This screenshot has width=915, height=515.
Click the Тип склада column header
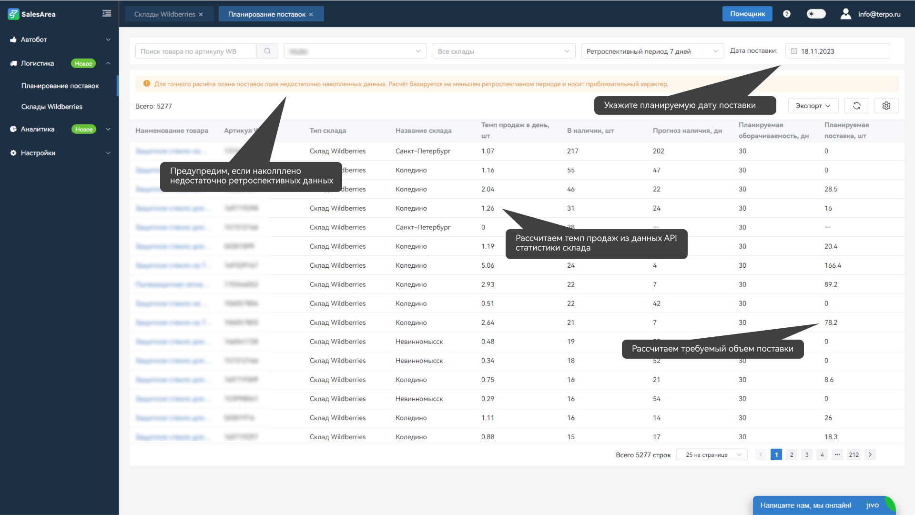point(328,131)
